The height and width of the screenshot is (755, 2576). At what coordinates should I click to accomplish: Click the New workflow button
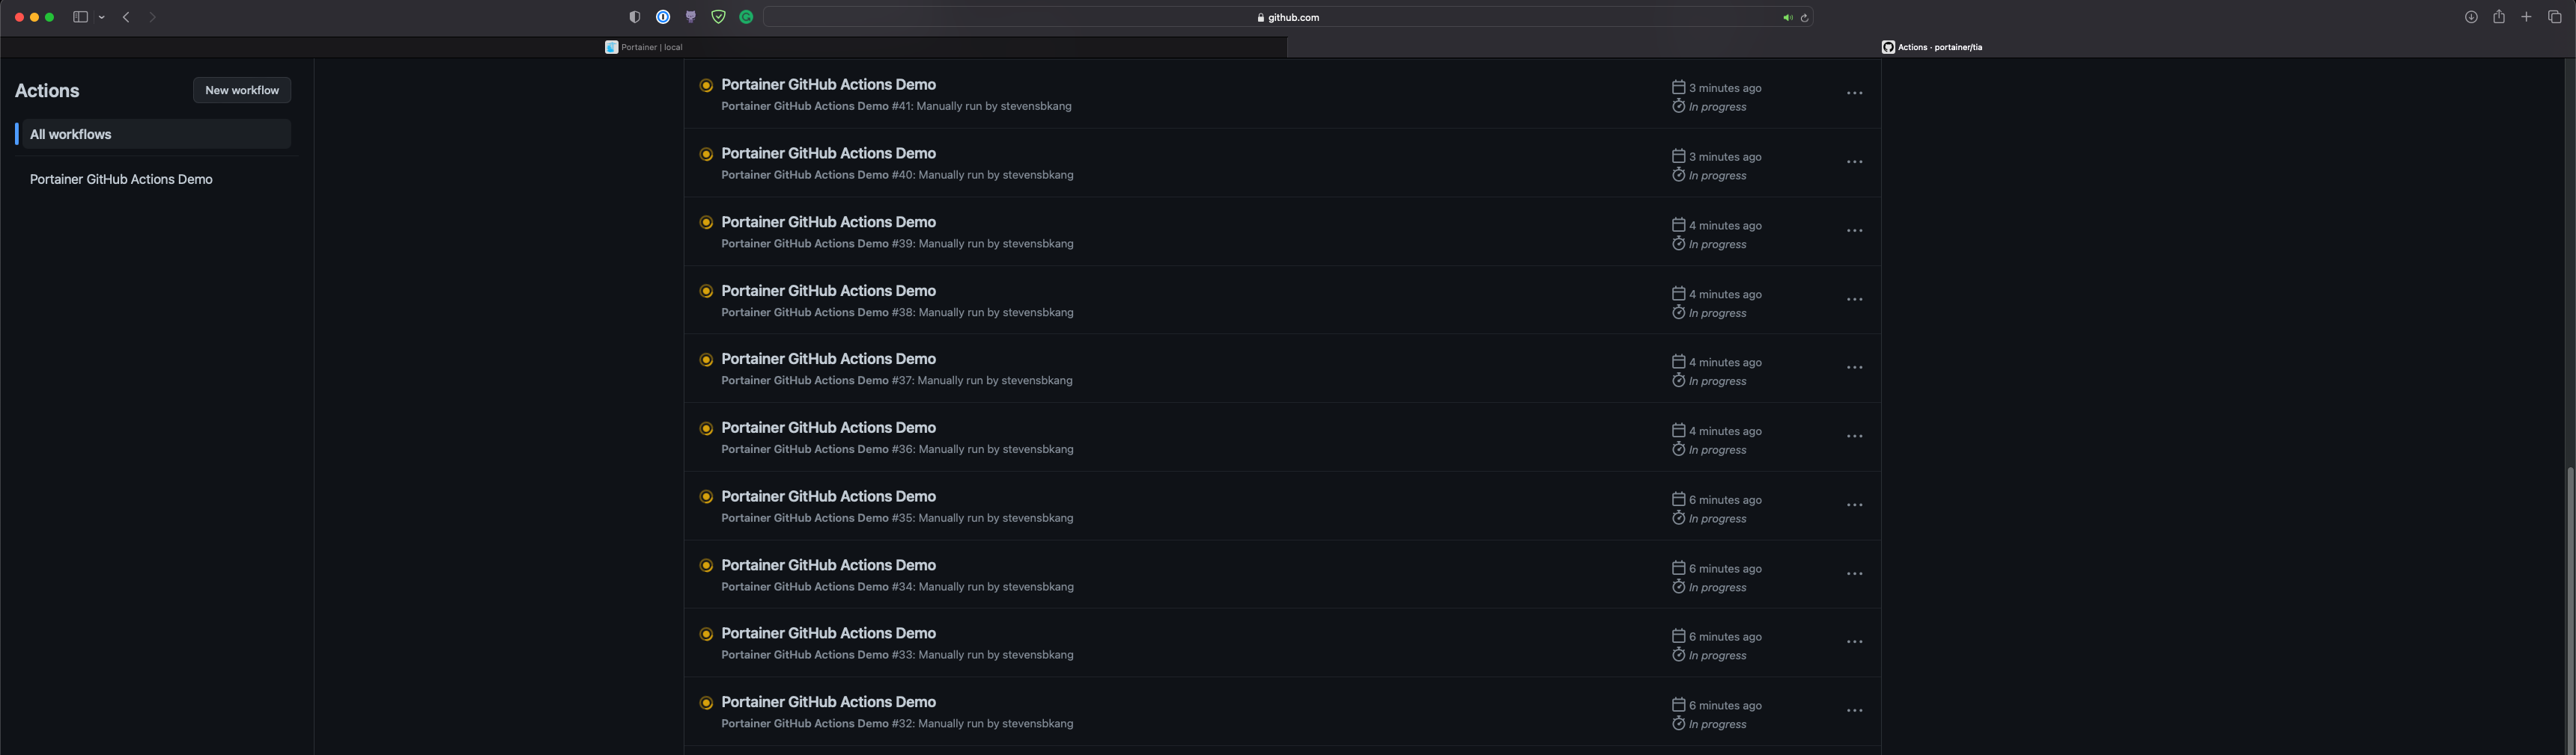242,90
